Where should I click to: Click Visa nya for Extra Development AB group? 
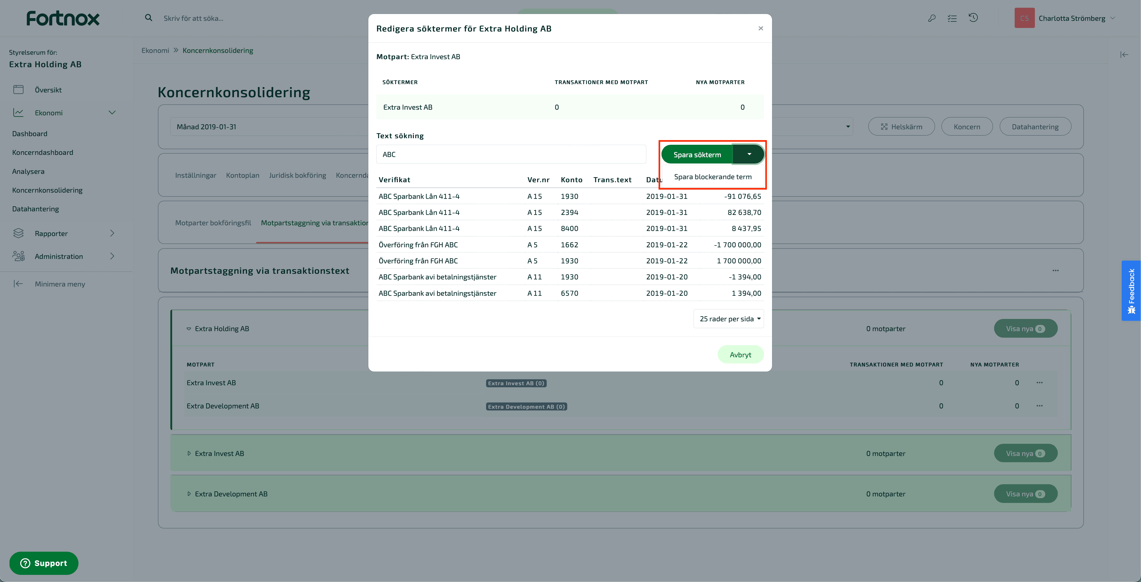pyautogui.click(x=1025, y=493)
